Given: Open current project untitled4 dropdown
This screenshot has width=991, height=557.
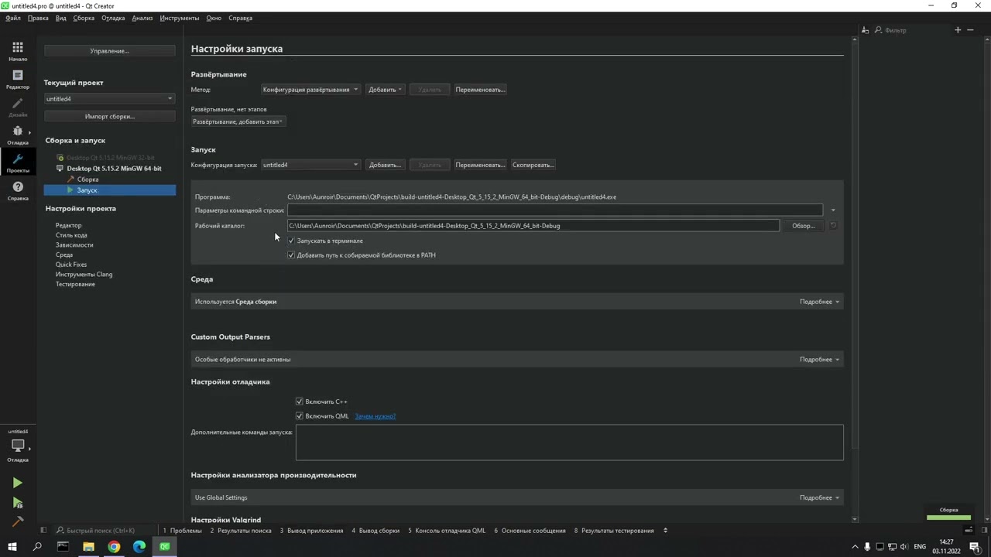Looking at the screenshot, I should (109, 99).
